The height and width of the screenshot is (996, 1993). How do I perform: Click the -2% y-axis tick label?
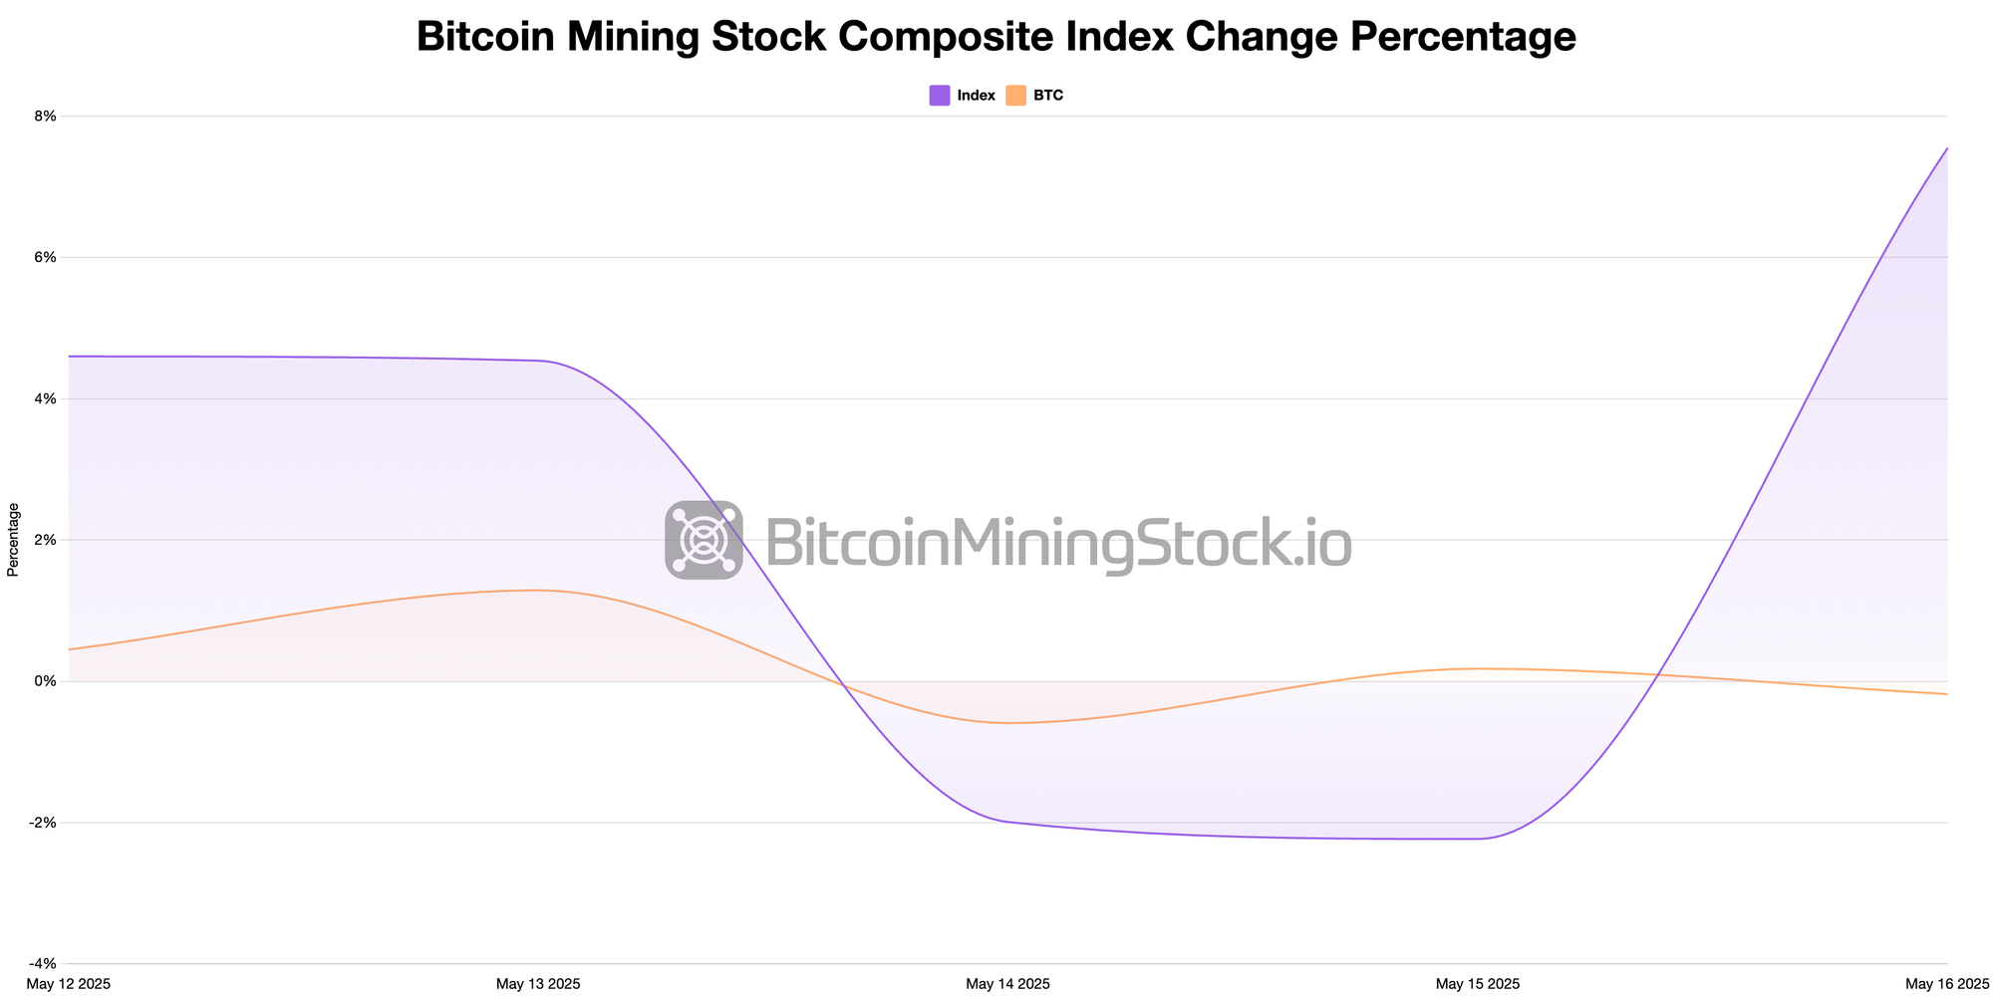[44, 823]
